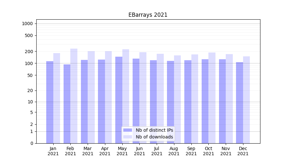Click the 0 y-axis tick label
289x161 pixels.
coord(31,143)
